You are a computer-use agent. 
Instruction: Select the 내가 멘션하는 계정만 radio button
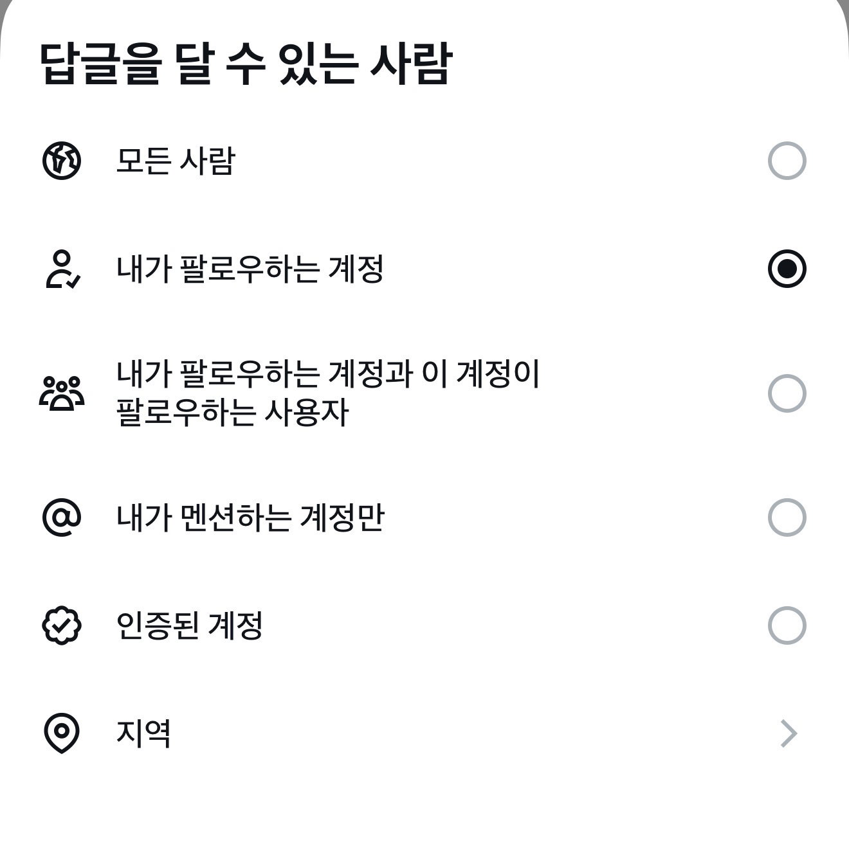[787, 517]
